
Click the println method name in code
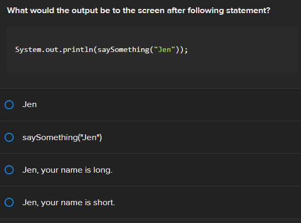click(78, 50)
